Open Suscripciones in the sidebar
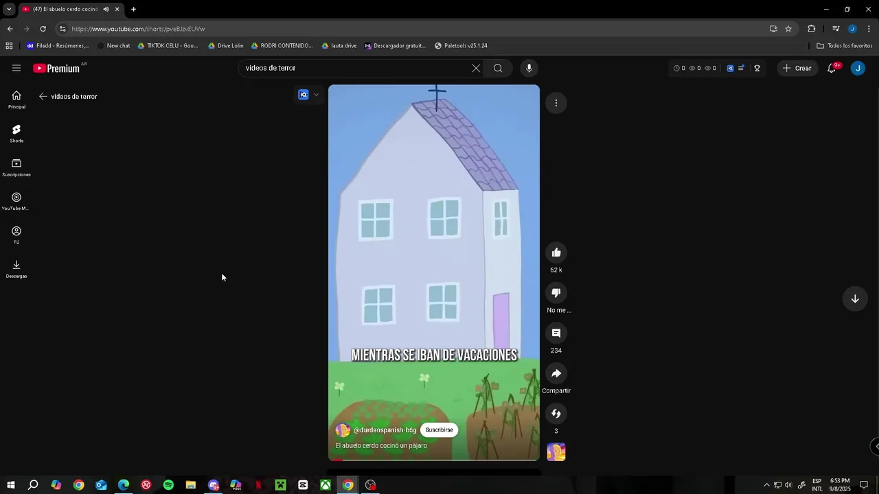This screenshot has height=494, width=879. (x=16, y=168)
